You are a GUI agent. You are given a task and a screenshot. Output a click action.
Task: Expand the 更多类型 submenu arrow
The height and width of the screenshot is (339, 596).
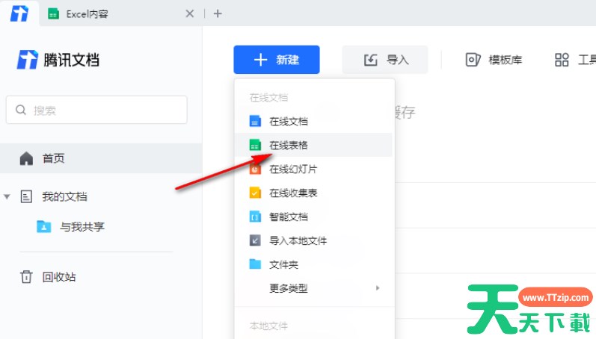coord(378,288)
